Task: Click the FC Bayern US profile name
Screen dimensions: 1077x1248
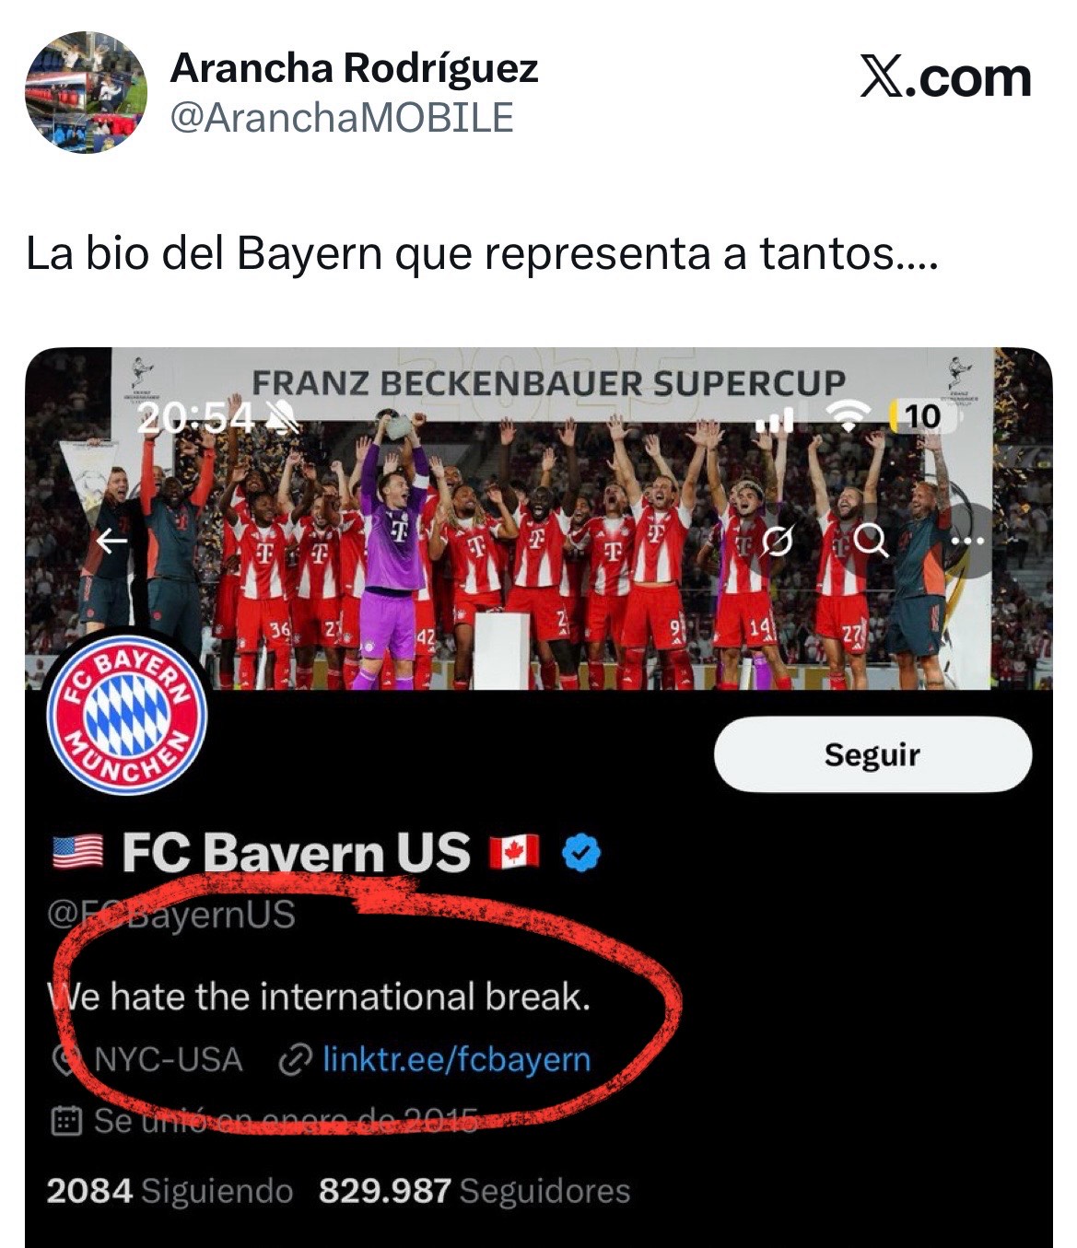Action: (296, 852)
